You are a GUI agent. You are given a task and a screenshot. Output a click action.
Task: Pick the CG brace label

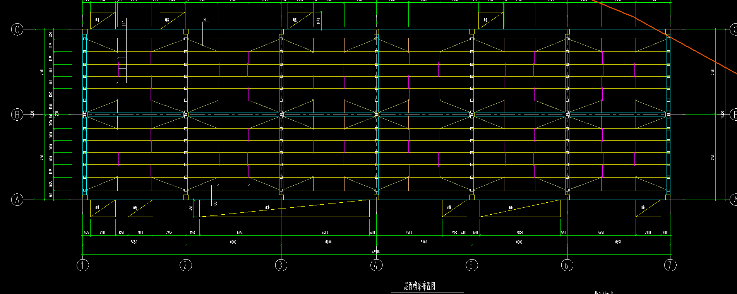pyautogui.click(x=215, y=203)
